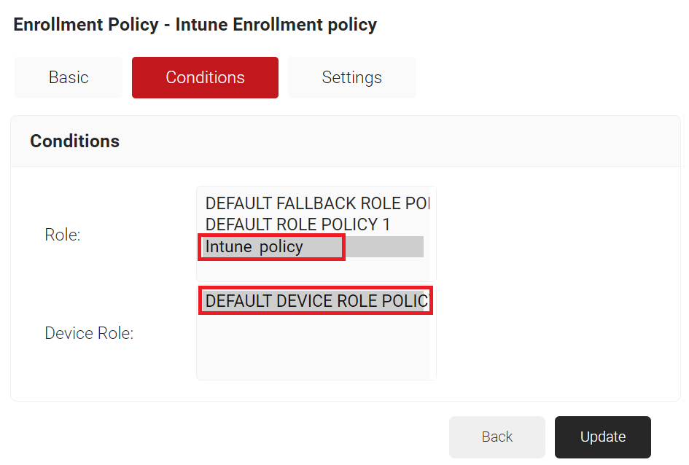
Task: Click the bold Conditions section heading
Action: [x=74, y=141]
